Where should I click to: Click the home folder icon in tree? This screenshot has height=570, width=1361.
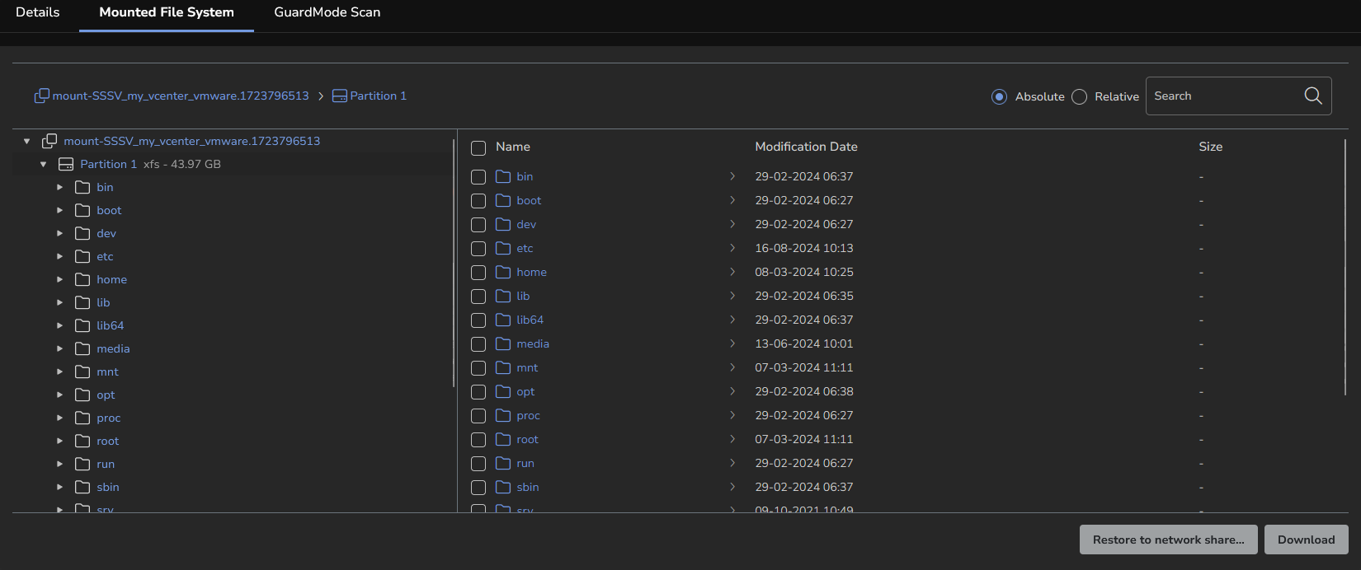(82, 280)
